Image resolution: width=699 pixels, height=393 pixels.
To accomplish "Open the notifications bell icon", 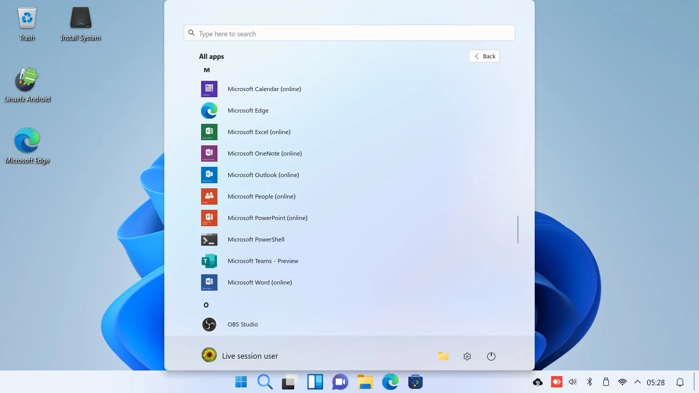I will (680, 382).
